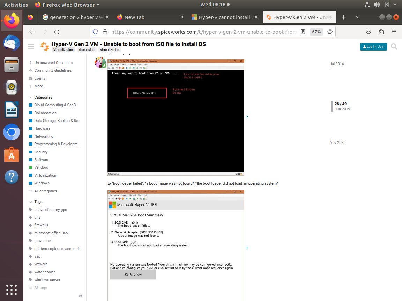Show Applications grid in the dock
The width and height of the screenshot is (402, 301).
(x=12, y=290)
